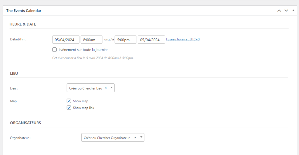Click the start date field 05/04/2024
Image resolution: width=299 pixels, height=155 pixels.
[x=66, y=40]
